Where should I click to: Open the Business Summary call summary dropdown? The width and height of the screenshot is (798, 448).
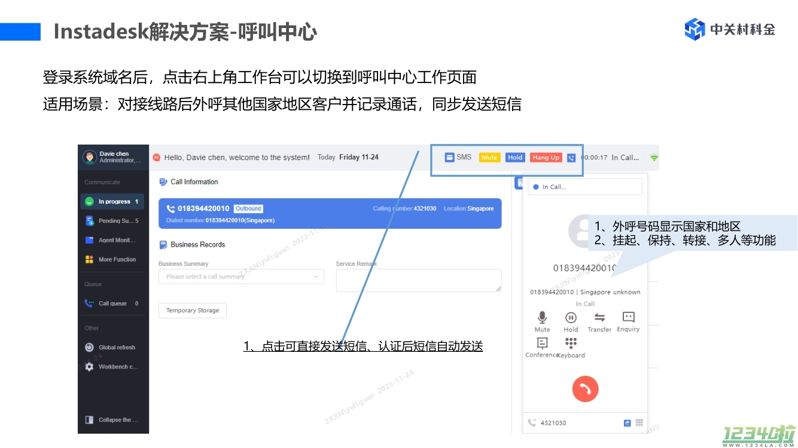tap(241, 277)
